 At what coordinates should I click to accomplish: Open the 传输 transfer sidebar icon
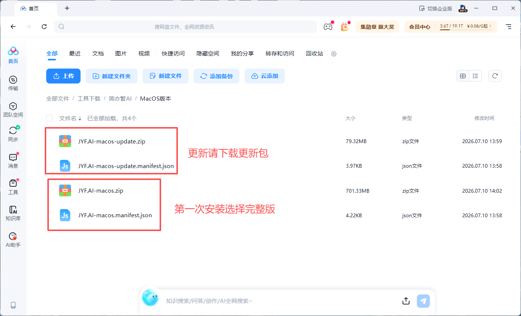13,83
